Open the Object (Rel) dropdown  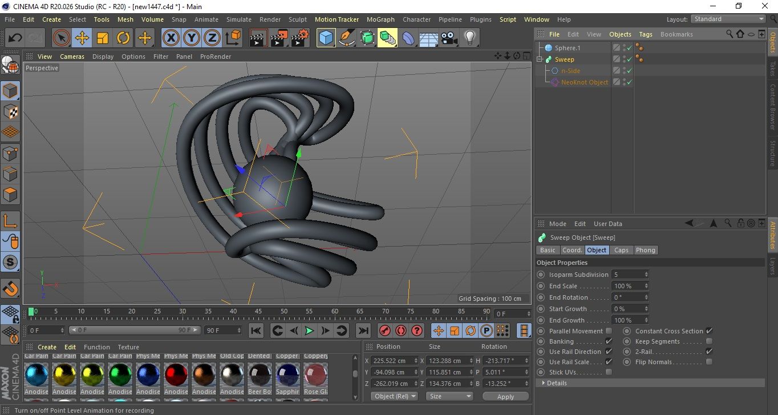(394, 396)
